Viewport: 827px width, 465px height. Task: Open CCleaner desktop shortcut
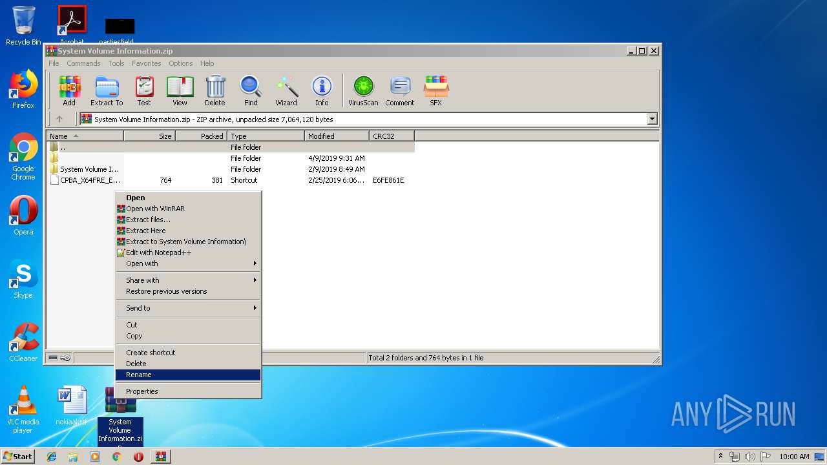[x=23, y=342]
